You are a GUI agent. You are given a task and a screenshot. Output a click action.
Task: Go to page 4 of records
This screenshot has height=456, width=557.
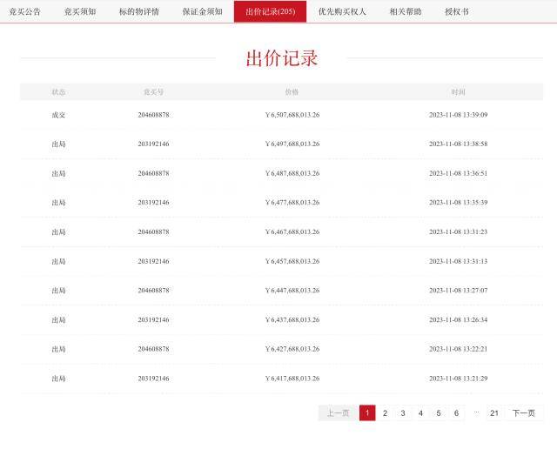click(x=420, y=413)
